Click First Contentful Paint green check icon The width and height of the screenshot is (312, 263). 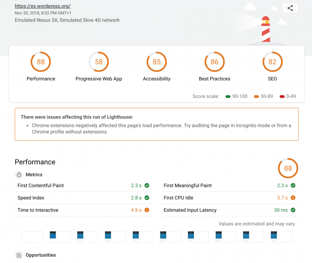pyautogui.click(x=147, y=185)
